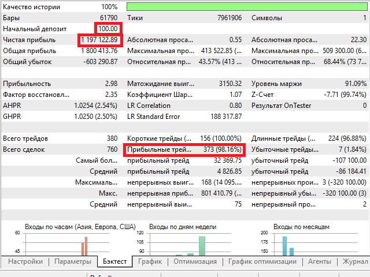Click the Входы по дням недели chart
The height and width of the screenshot is (277, 370).
191,244
